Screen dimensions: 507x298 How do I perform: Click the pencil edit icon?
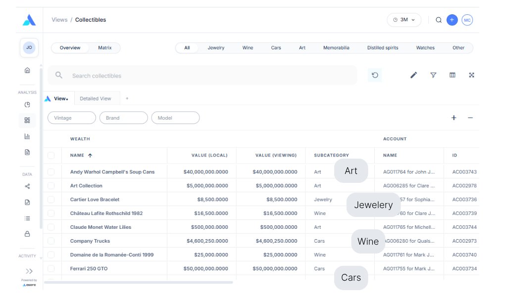[414, 75]
